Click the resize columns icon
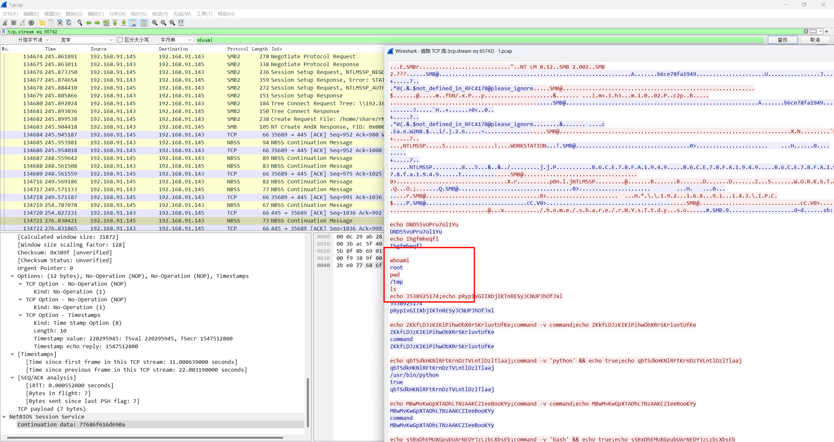Viewport: 834px width, 442px height. 181,23
